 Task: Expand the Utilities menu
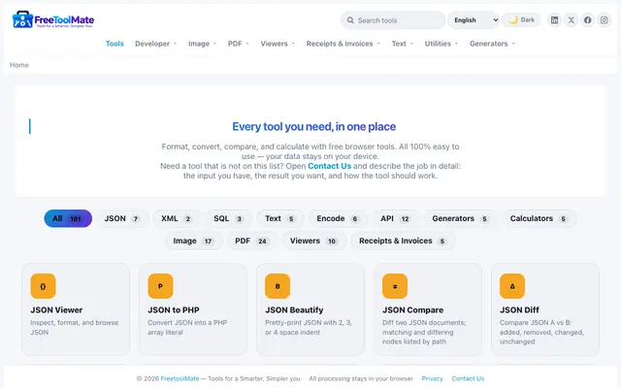click(x=441, y=44)
